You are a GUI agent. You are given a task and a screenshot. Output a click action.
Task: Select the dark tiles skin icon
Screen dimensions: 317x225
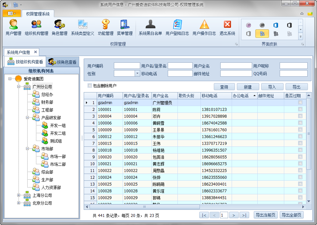(x=276, y=34)
